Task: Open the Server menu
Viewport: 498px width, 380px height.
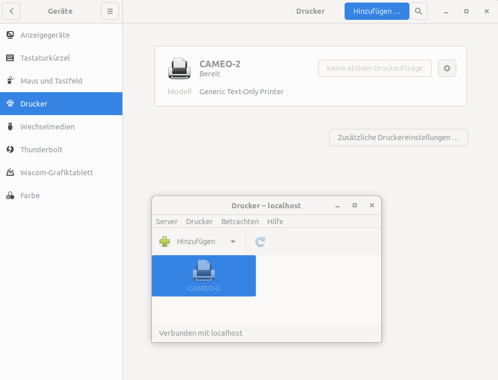Action: [167, 222]
